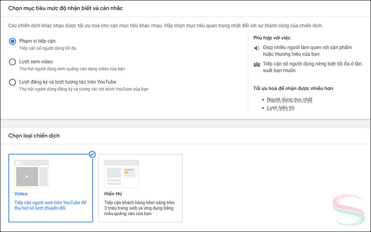The height and width of the screenshot is (232, 371).
Task: Open the 'Lượt hiển thị' link
Action: point(280,108)
